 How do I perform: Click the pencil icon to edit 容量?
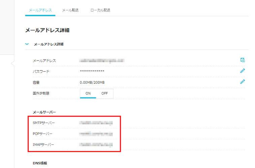pyautogui.click(x=242, y=82)
